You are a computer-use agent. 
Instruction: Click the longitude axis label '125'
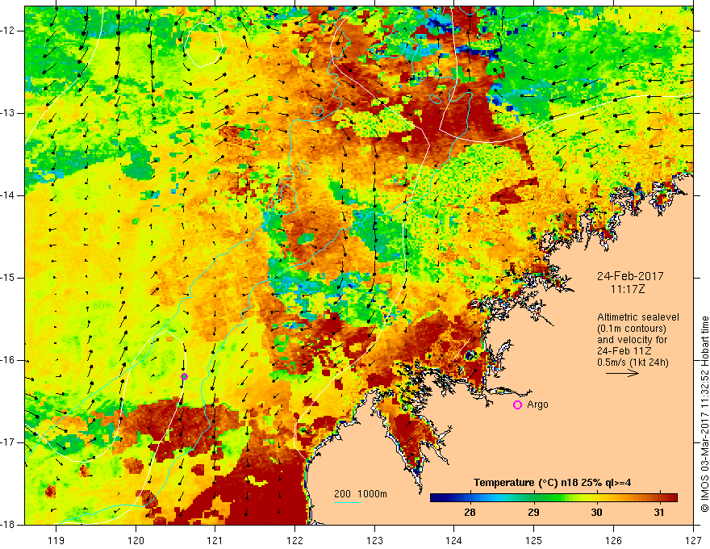[x=534, y=540]
